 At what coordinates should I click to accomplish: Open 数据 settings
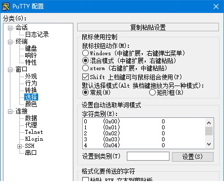point(31,118)
